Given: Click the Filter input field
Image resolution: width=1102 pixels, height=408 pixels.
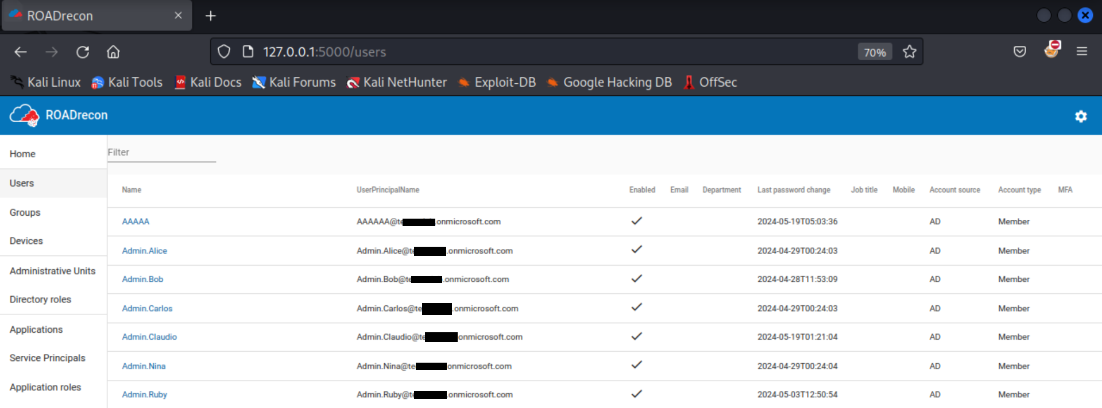Looking at the screenshot, I should click(x=161, y=153).
